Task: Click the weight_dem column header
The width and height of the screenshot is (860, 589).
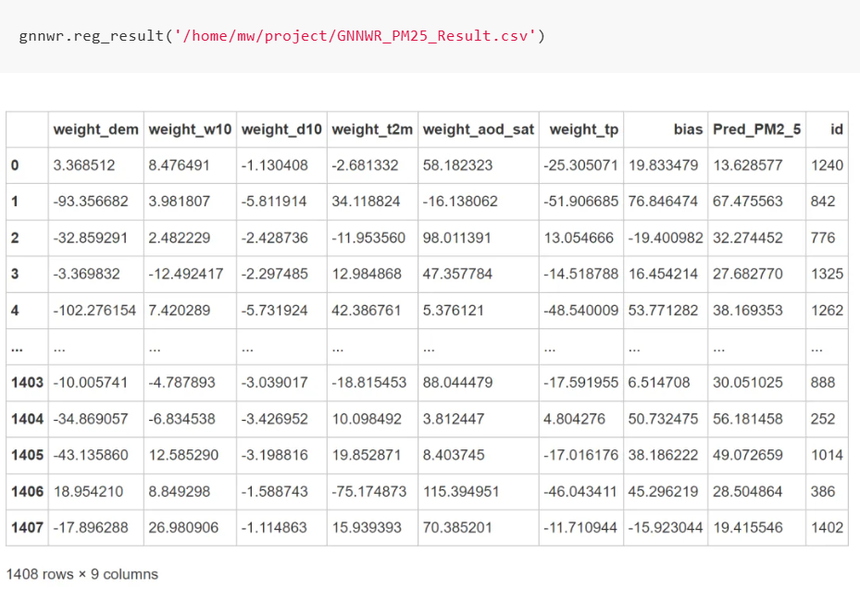Action: point(96,129)
